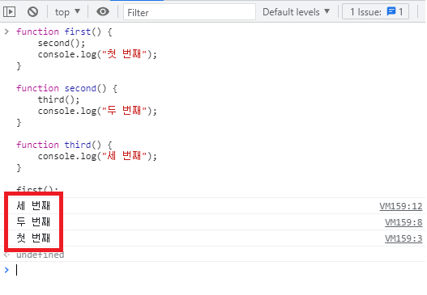Open the 'top' JavaScript context dropdown

pos(67,12)
